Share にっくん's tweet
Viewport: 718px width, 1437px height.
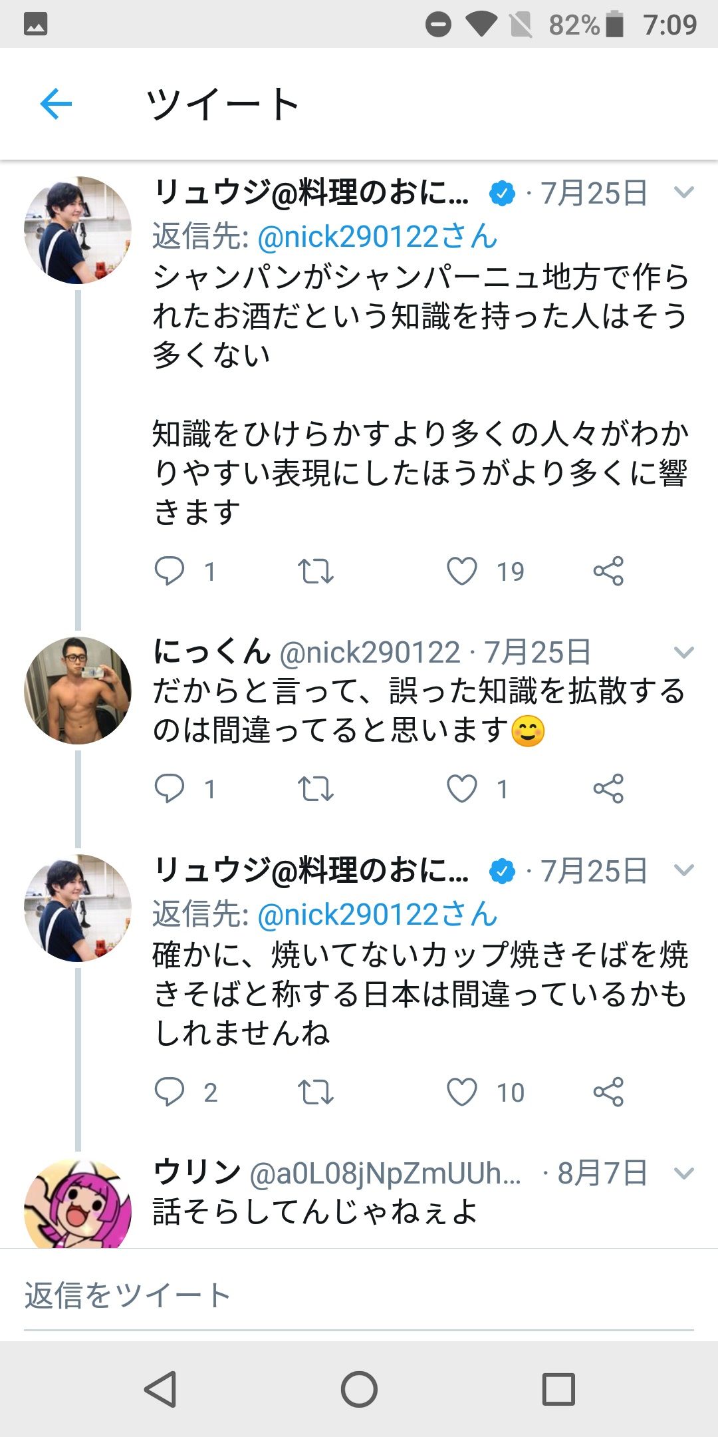pos(608,788)
